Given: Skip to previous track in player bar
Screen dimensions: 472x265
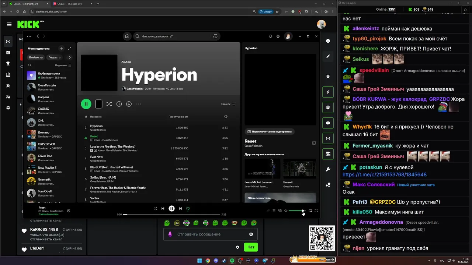Looking at the screenshot, I should (163, 208).
